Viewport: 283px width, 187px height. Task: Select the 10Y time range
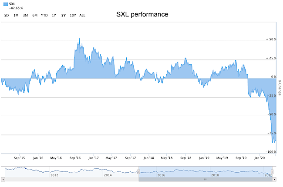click(x=73, y=16)
